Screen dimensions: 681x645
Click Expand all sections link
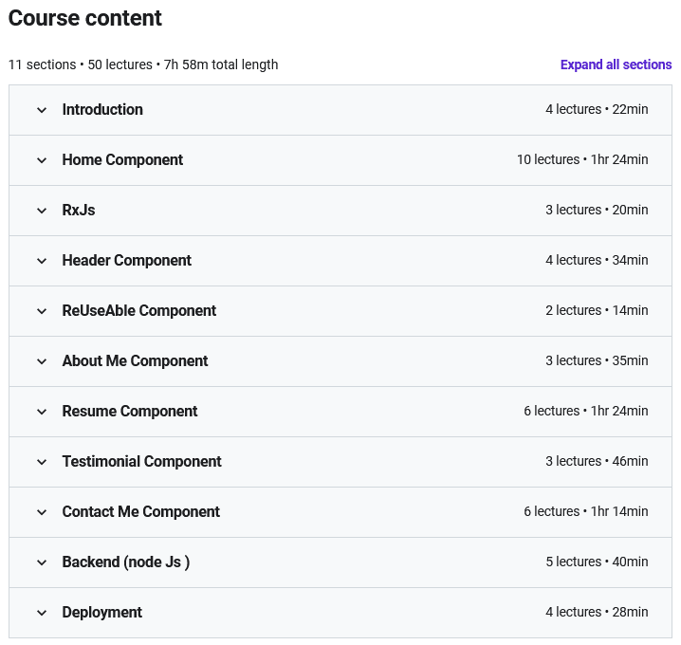pyautogui.click(x=616, y=64)
